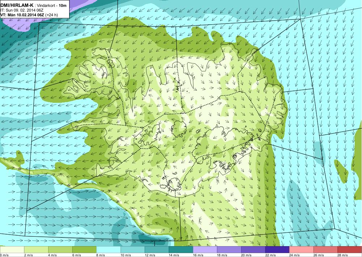This screenshot has width=362, height=257.
Task: Pick the medium green 4 m/s legend swatch
Action: pos(60,250)
